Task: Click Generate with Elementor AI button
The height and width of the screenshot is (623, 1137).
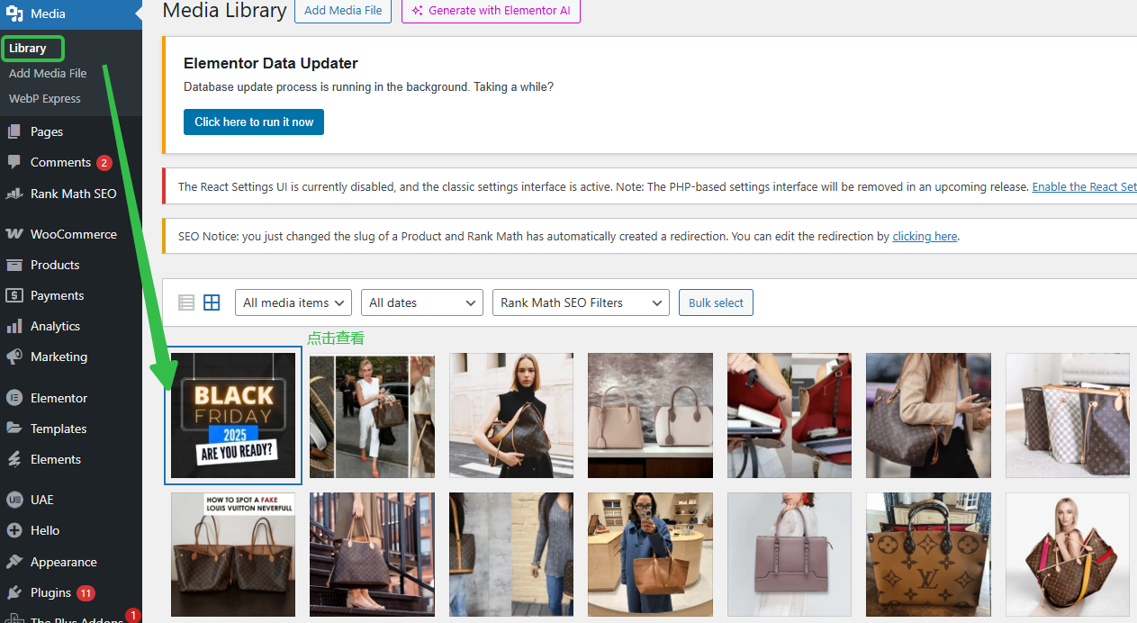Action: [x=491, y=11]
